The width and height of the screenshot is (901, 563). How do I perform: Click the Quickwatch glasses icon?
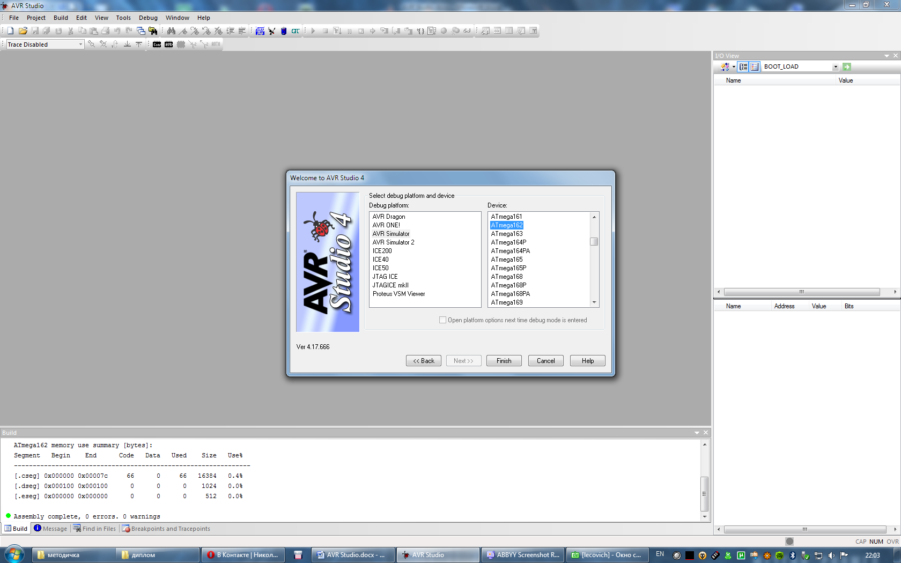pos(467,31)
